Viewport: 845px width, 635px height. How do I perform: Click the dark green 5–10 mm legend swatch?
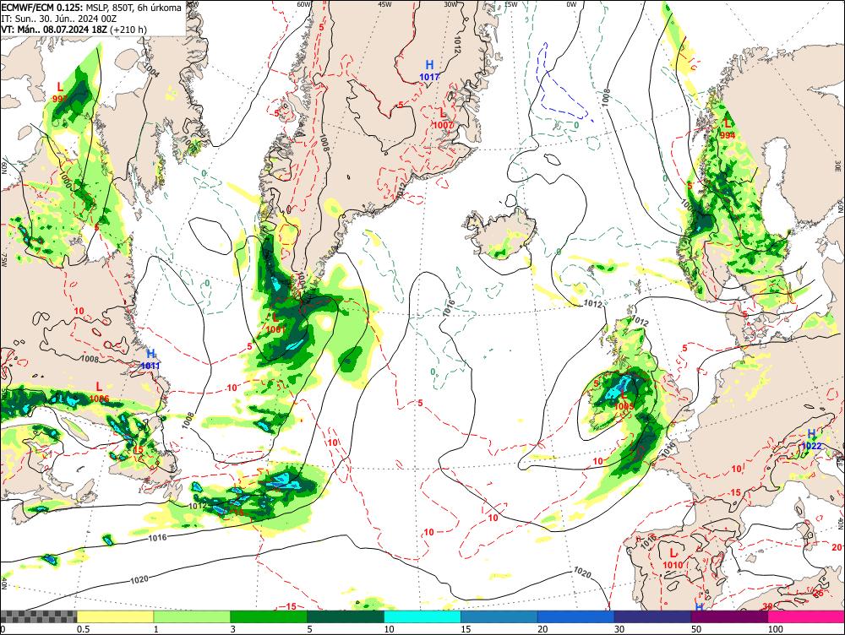coord(346,616)
